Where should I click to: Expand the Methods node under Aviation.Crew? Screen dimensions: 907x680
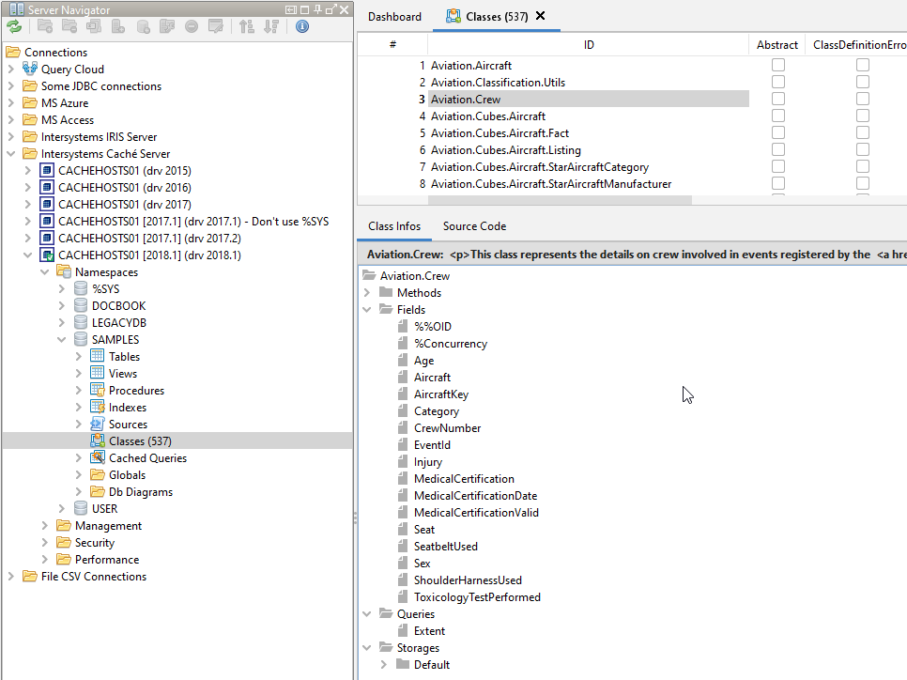367,293
